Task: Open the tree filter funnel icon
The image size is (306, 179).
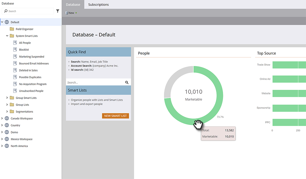Action: click(58, 11)
